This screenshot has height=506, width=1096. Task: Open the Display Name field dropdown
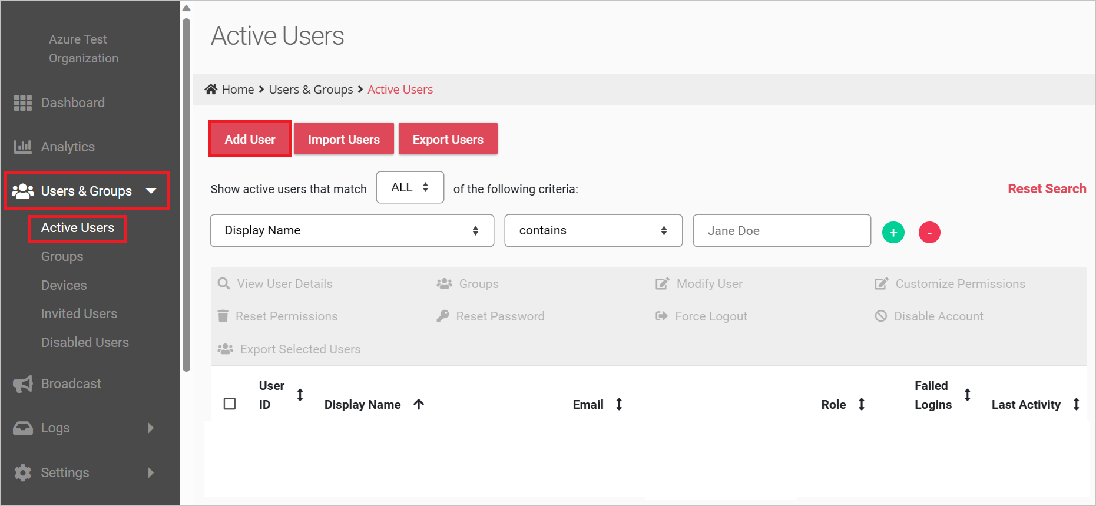352,230
